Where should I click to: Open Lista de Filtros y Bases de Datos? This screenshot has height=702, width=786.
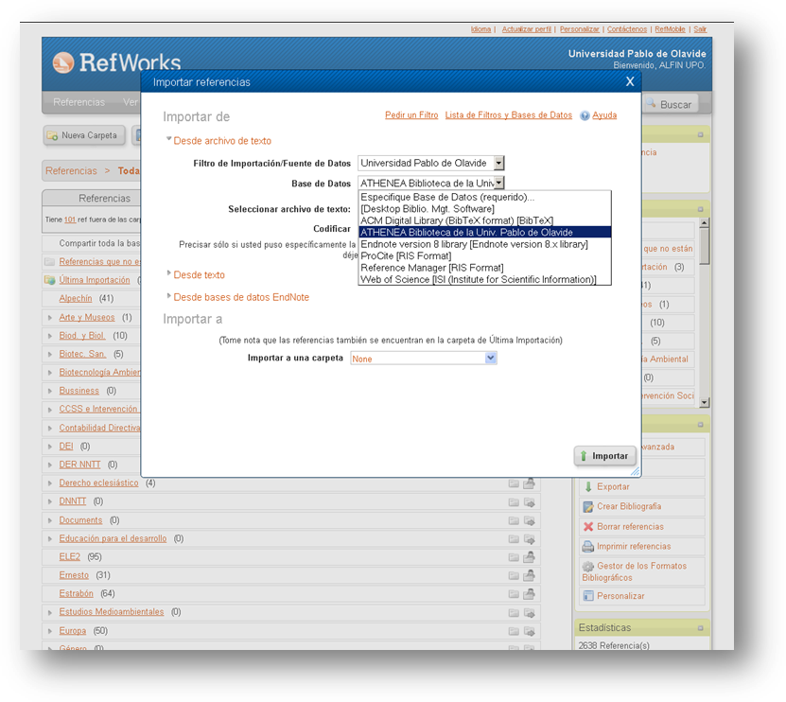pyautogui.click(x=509, y=115)
